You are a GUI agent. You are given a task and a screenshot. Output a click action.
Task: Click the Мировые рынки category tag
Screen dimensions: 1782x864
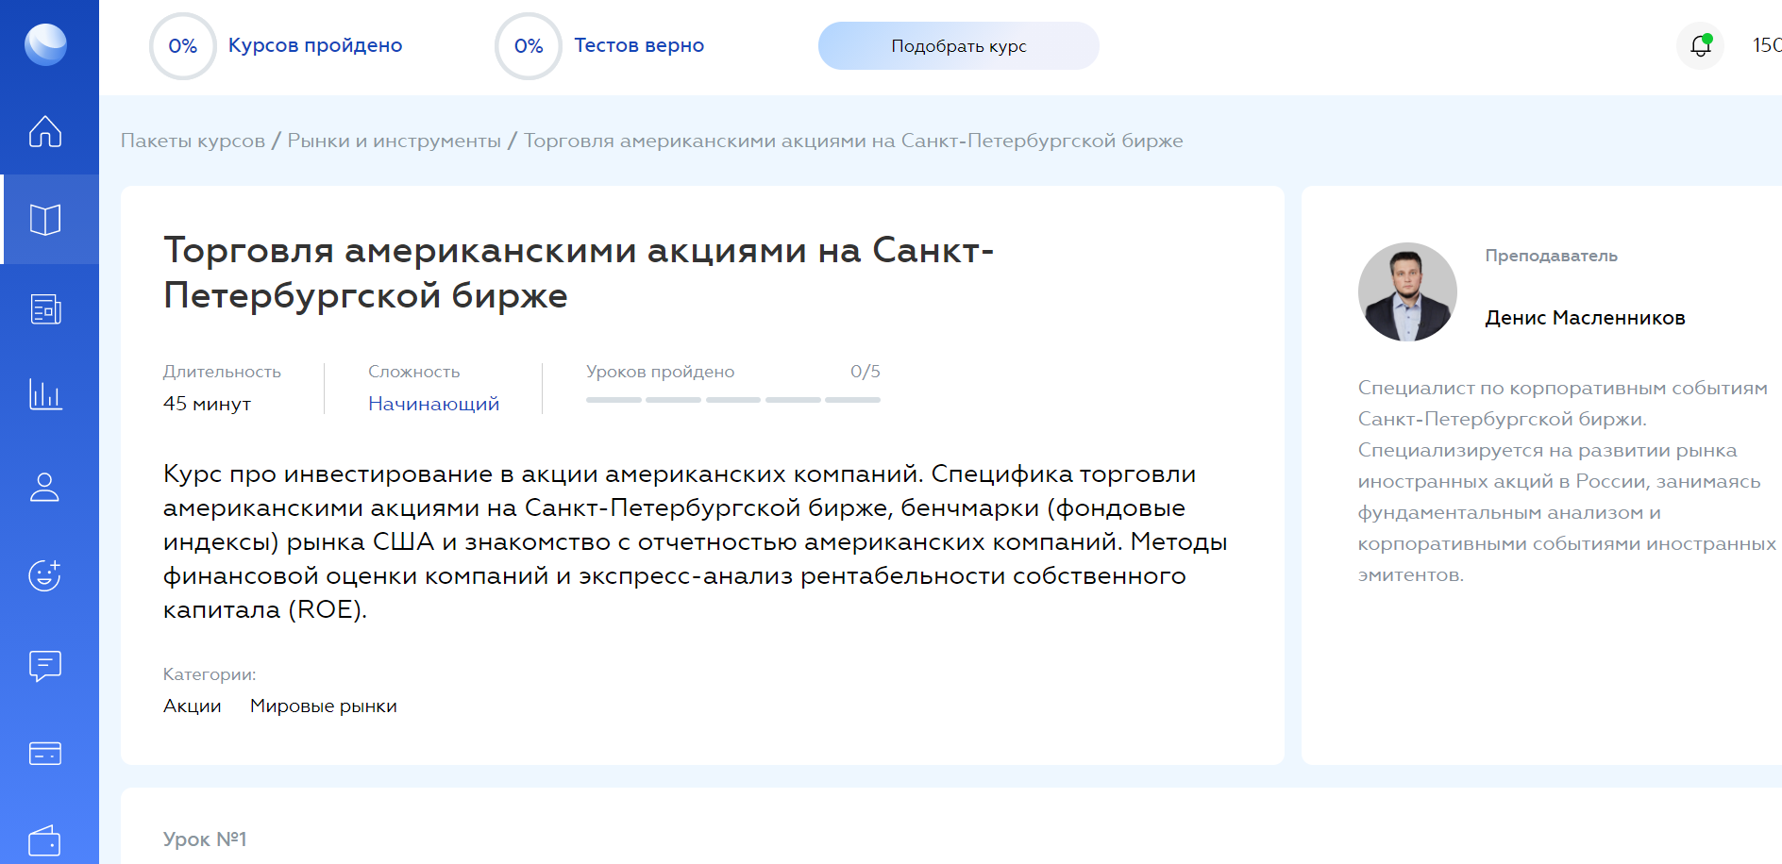324,706
